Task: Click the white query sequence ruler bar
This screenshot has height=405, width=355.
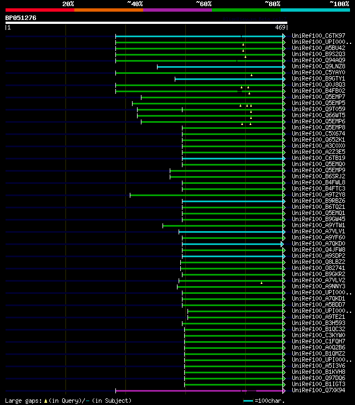Action: [x=146, y=23]
